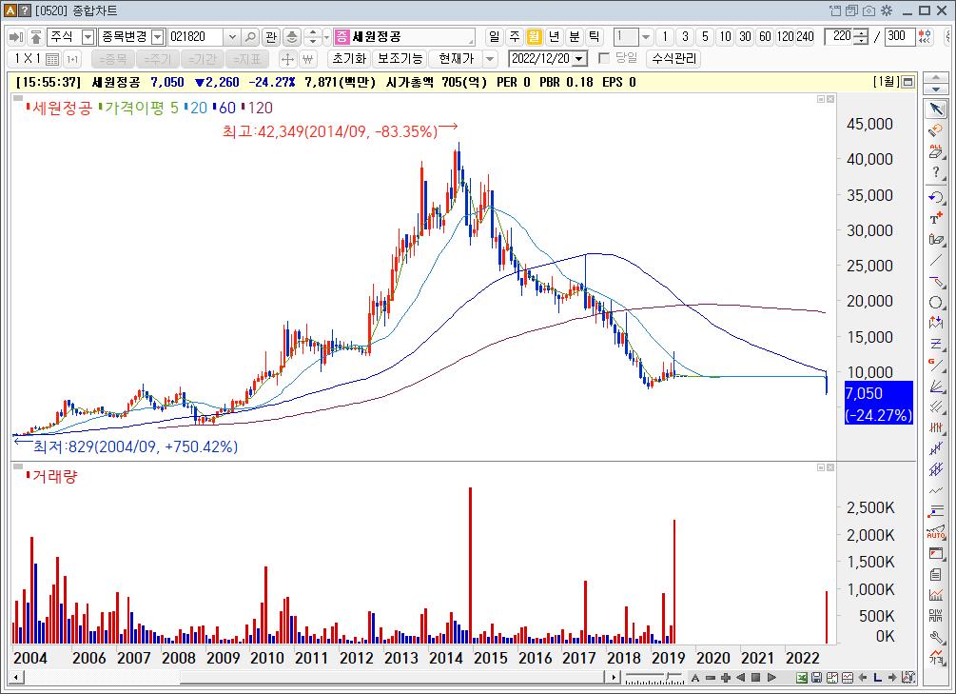Viewport: 956px width, 694px height.
Task: Click the 300 total count input field
Action: 899,36
